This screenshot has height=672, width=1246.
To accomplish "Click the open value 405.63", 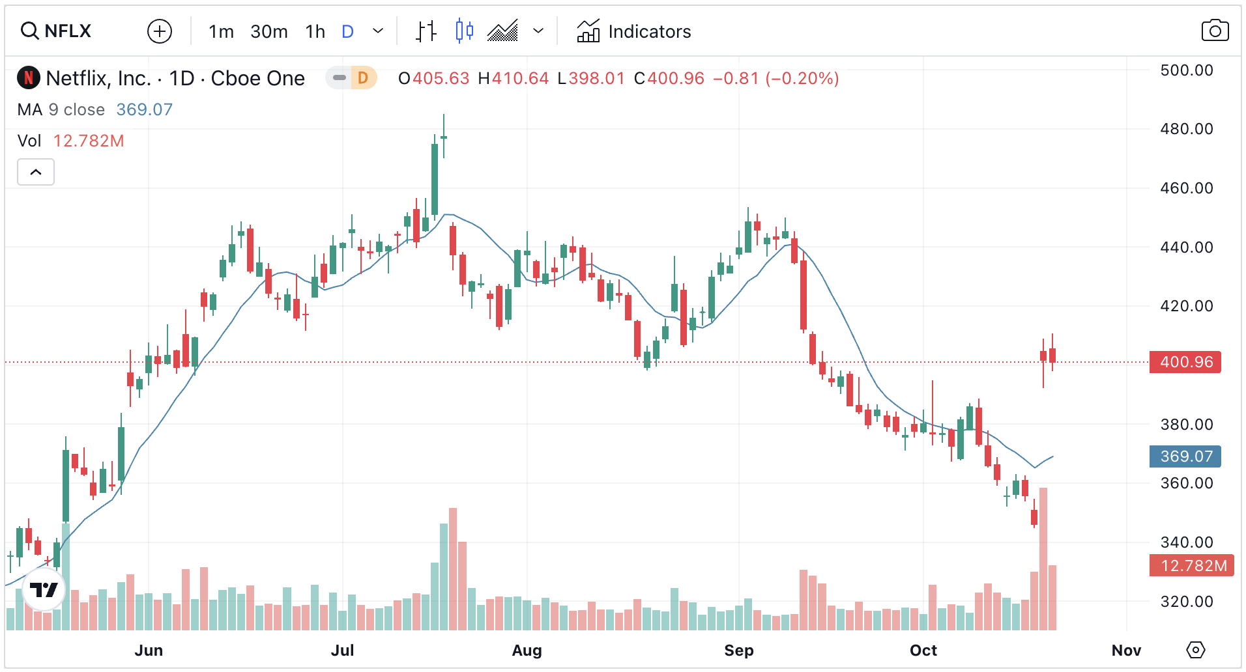I will click(441, 78).
